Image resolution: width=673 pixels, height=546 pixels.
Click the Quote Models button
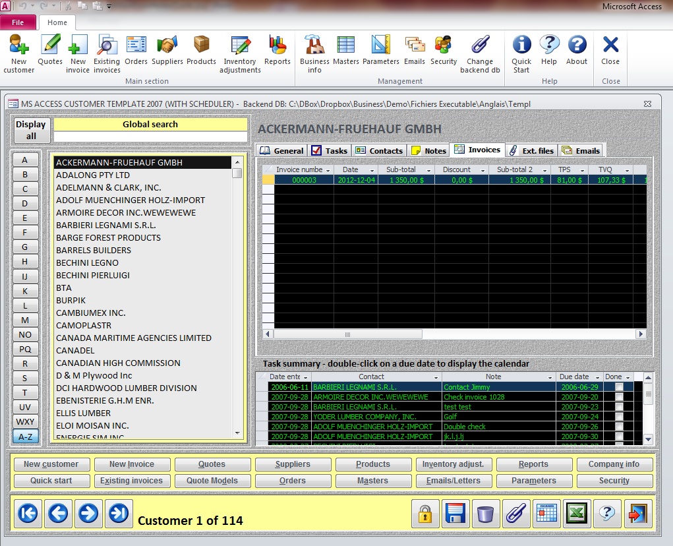tap(212, 481)
